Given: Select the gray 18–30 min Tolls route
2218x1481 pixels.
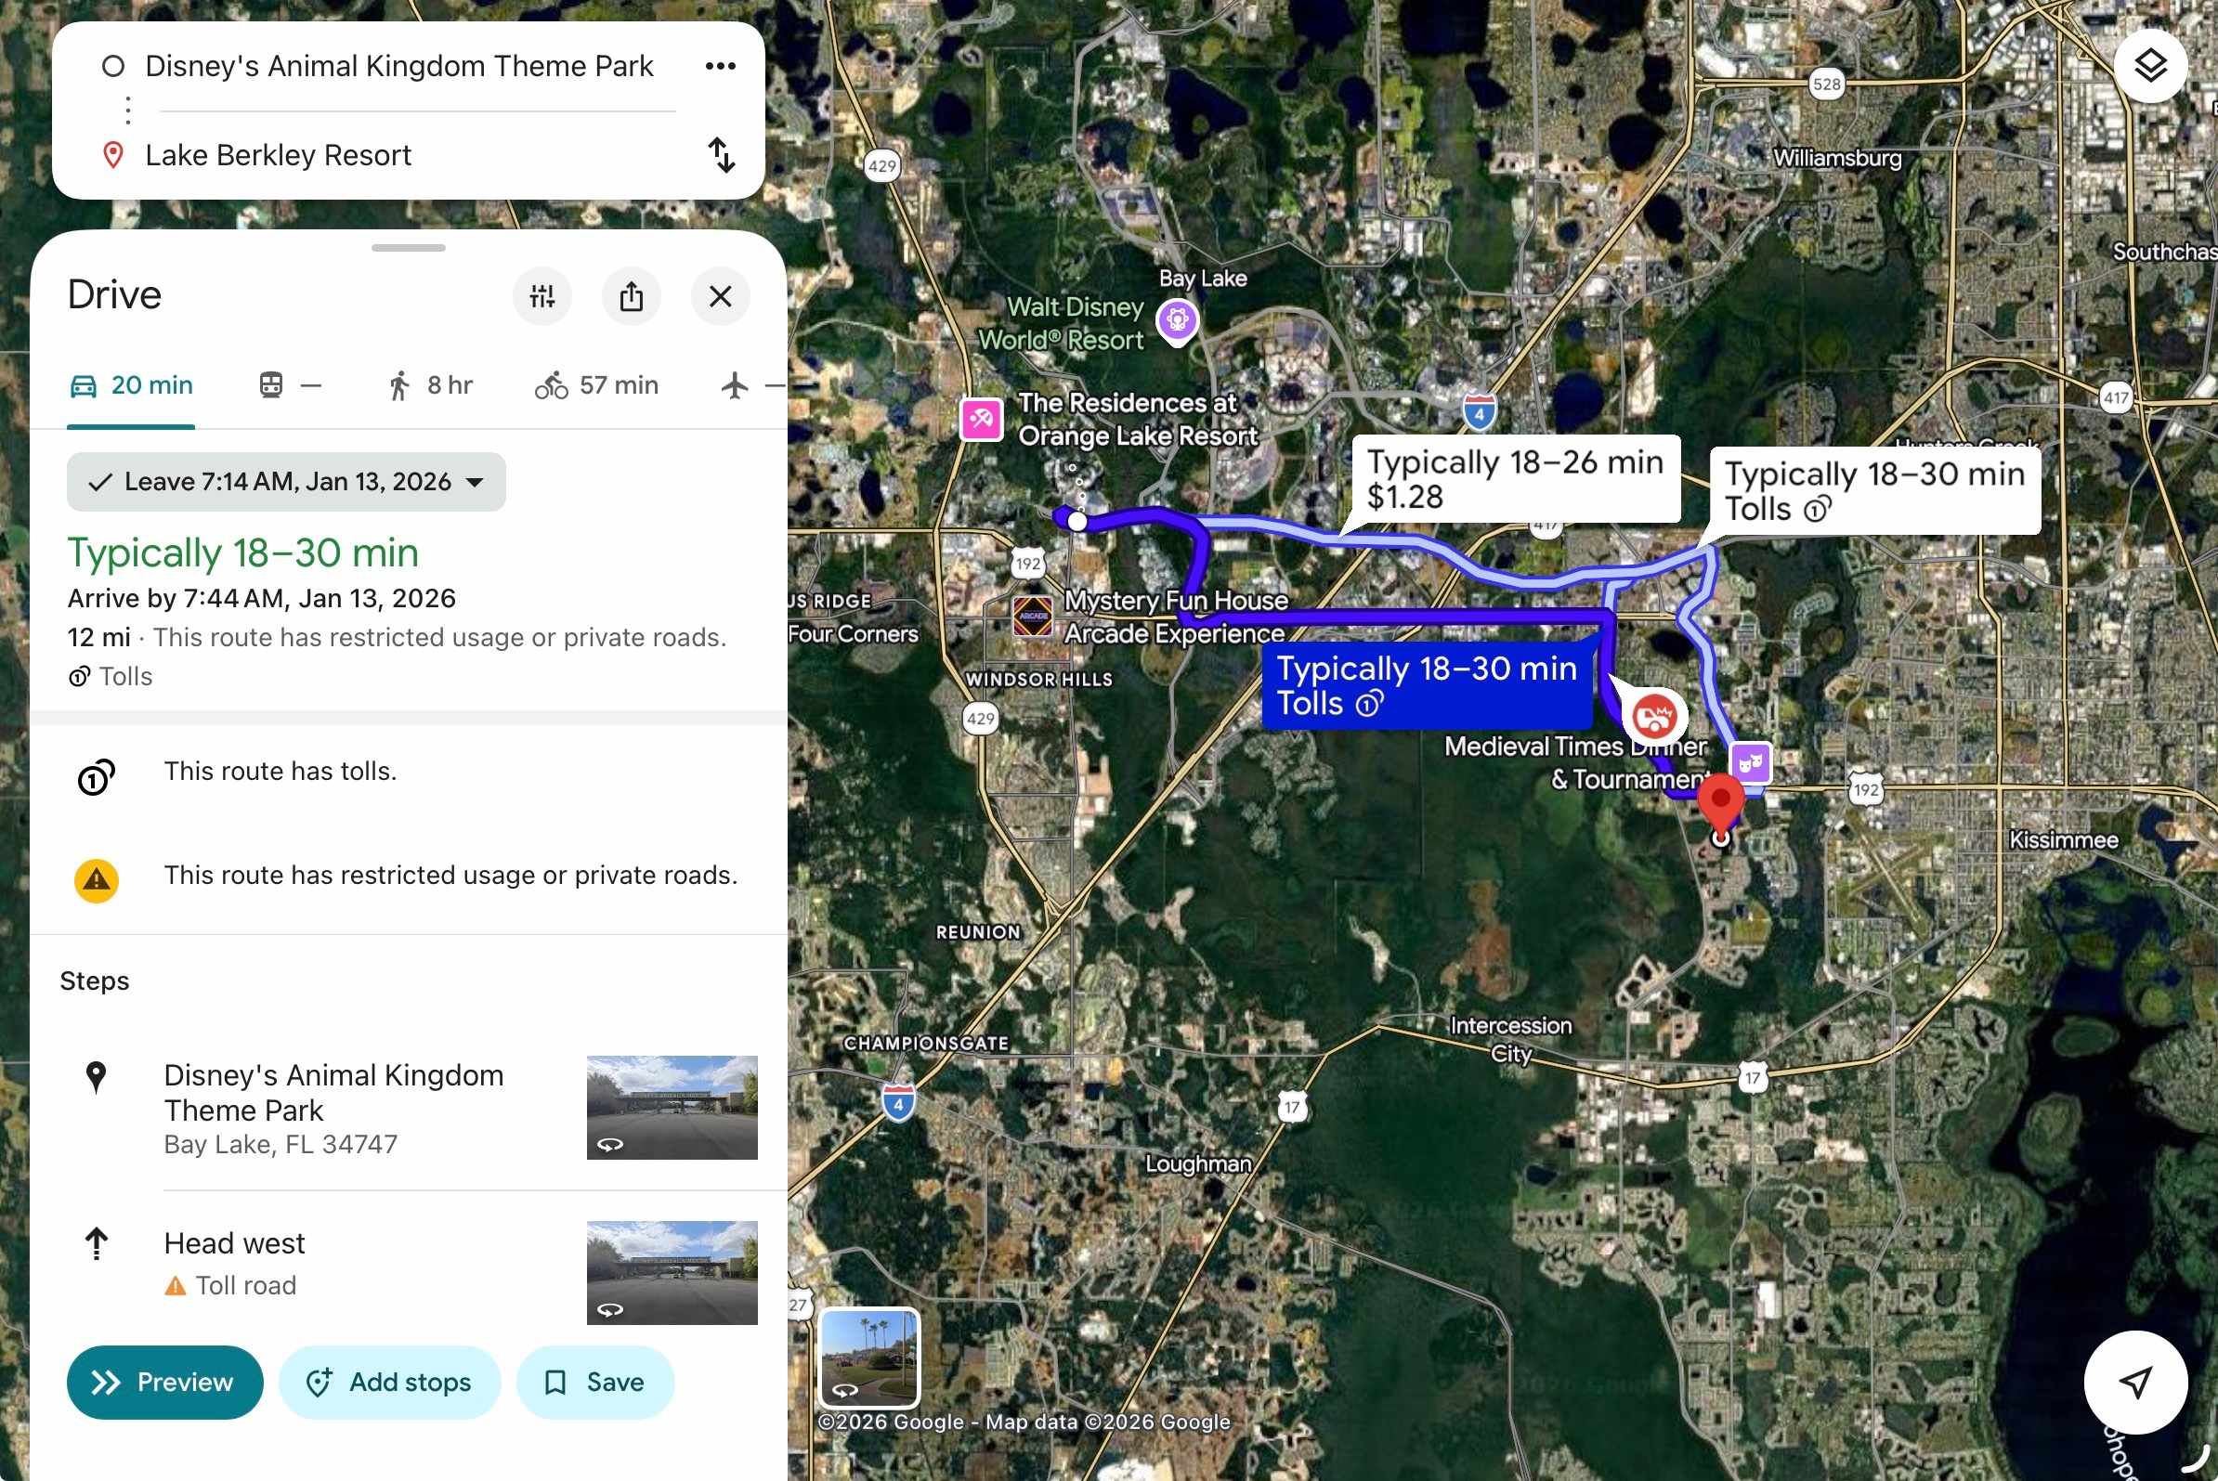Looking at the screenshot, I should [1874, 491].
